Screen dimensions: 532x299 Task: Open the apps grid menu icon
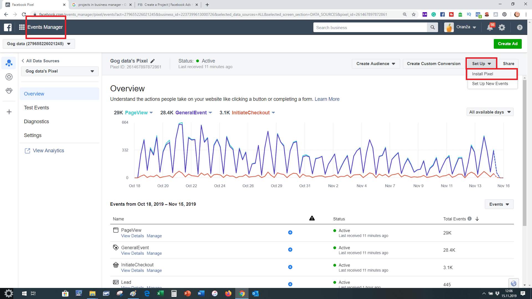pos(22,27)
